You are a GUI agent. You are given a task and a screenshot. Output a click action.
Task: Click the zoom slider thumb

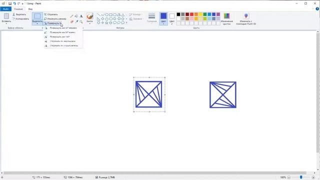(301, 177)
